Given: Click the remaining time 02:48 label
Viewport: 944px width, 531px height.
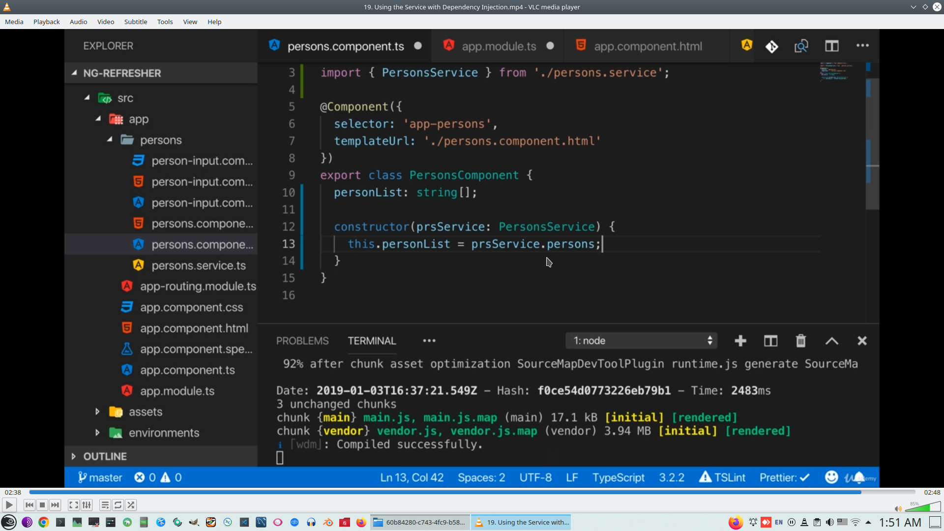Looking at the screenshot, I should point(932,492).
